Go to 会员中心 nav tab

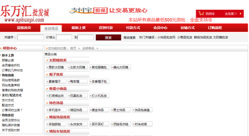pyautogui.click(x=160, y=28)
